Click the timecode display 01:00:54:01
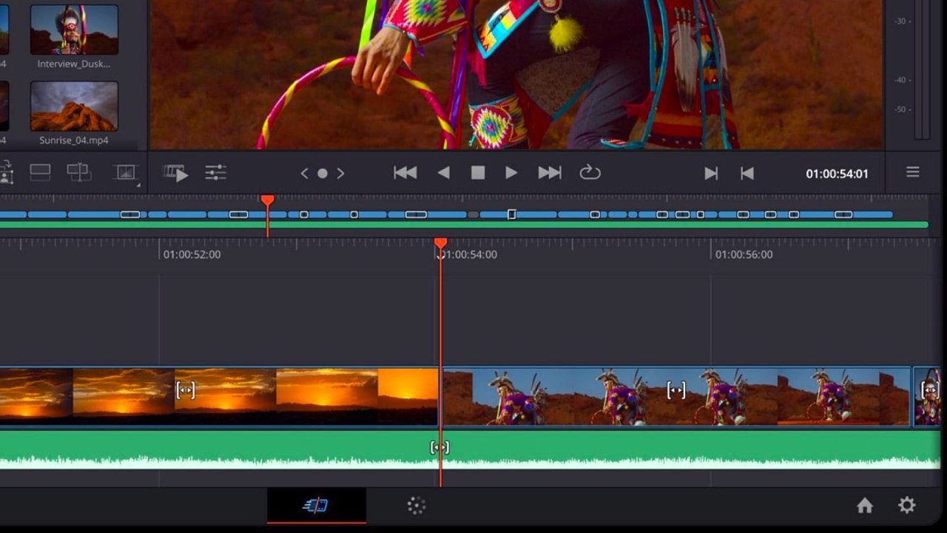 coord(837,174)
